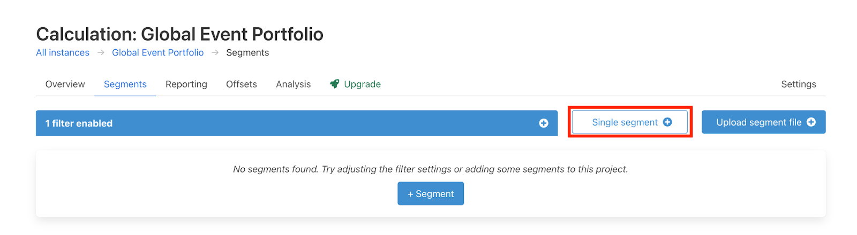Open the Analysis tab
Viewport: 857px width, 235px height.
tap(293, 84)
